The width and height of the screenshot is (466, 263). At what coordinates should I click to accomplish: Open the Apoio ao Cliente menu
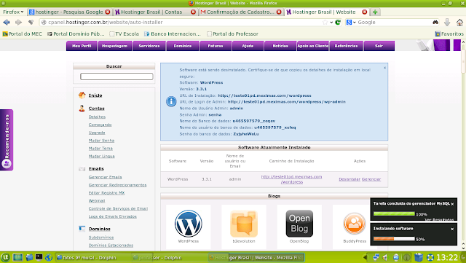pyautogui.click(x=313, y=46)
